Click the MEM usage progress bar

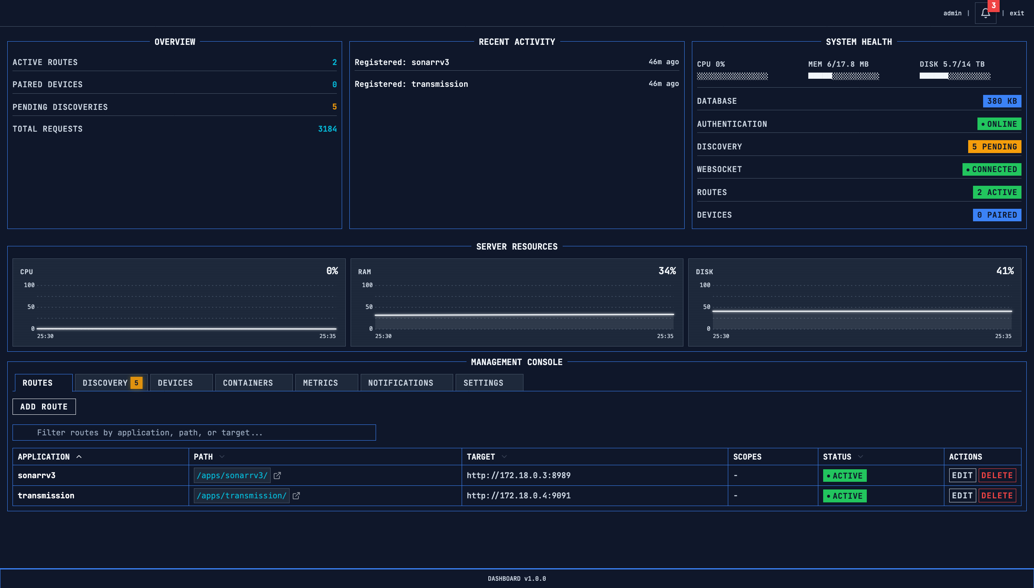tap(843, 76)
